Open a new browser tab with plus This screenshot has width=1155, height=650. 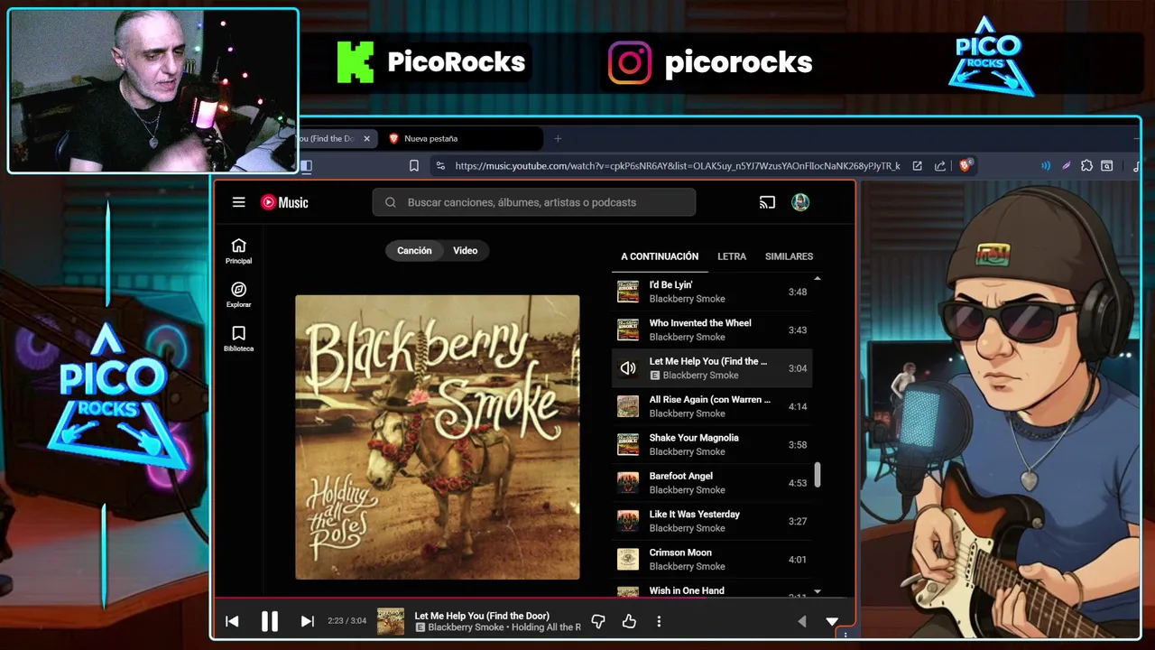click(558, 138)
